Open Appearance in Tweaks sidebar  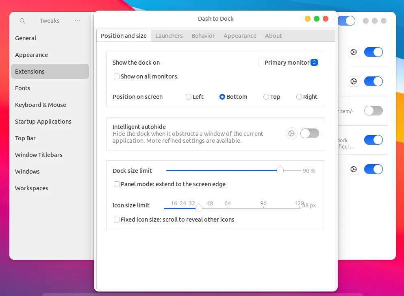50,55
